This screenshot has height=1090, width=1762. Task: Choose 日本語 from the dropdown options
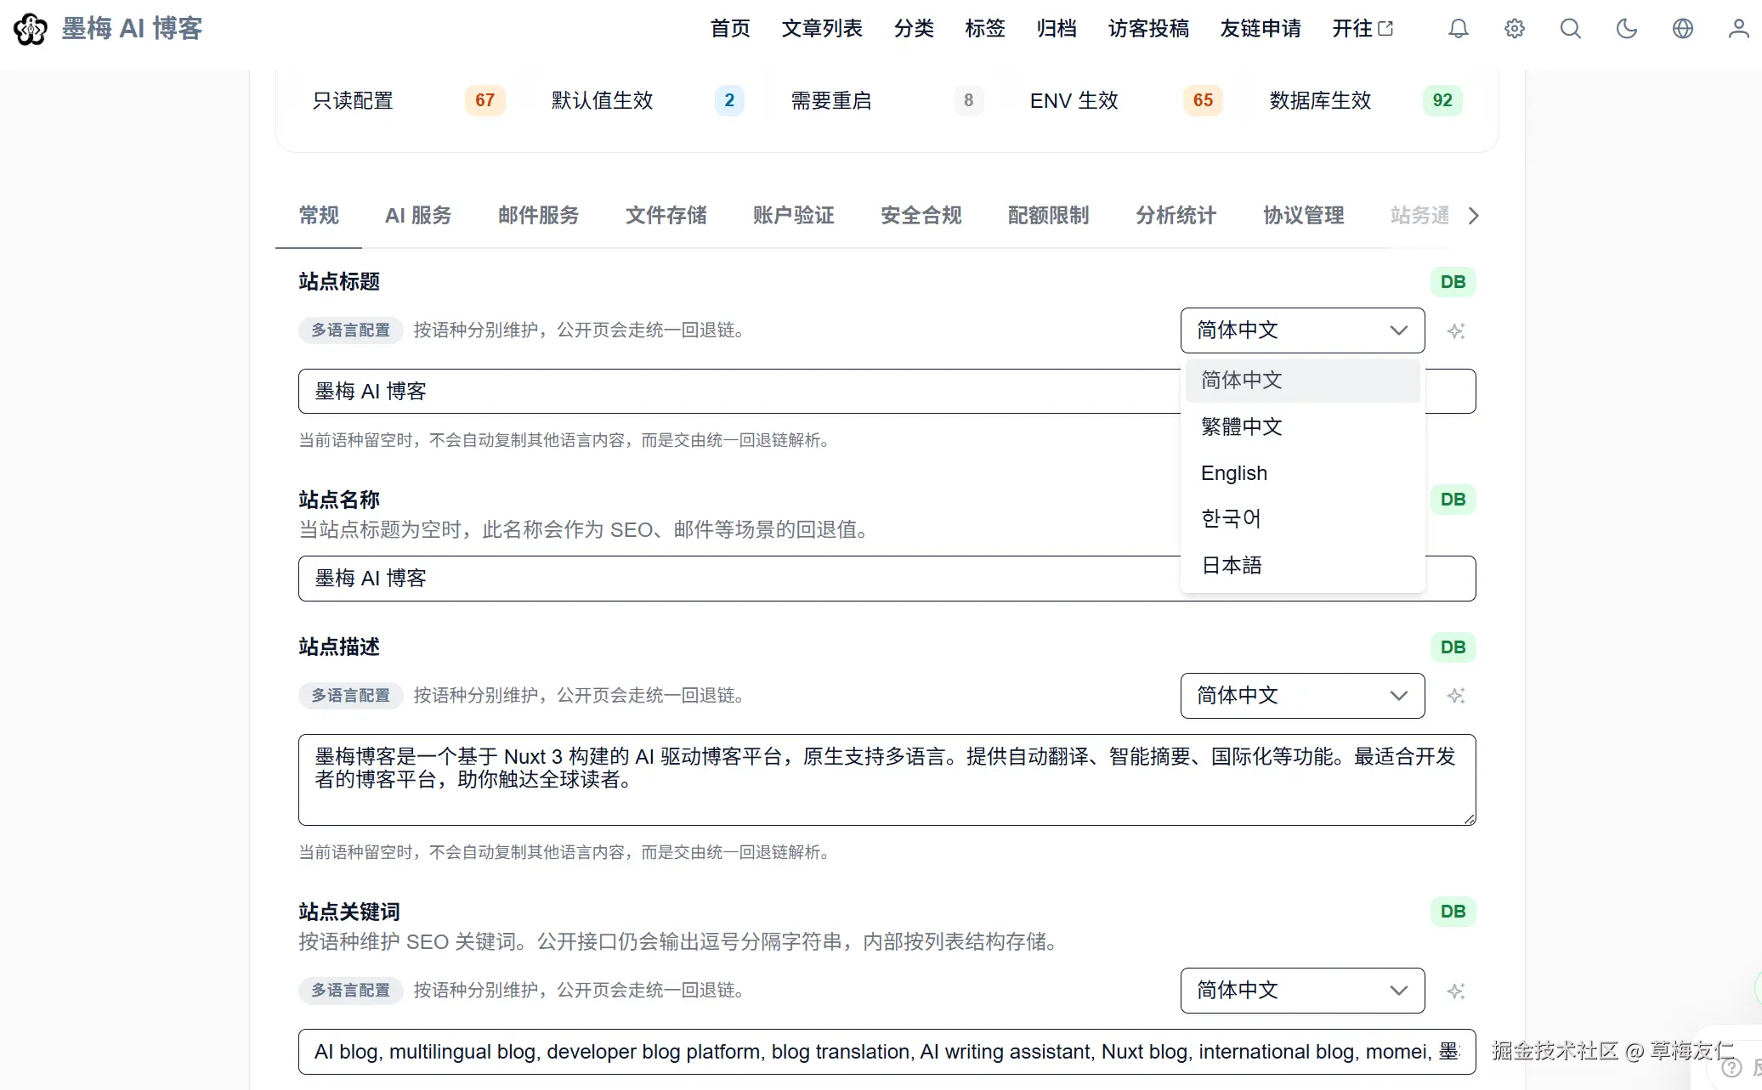(x=1232, y=566)
